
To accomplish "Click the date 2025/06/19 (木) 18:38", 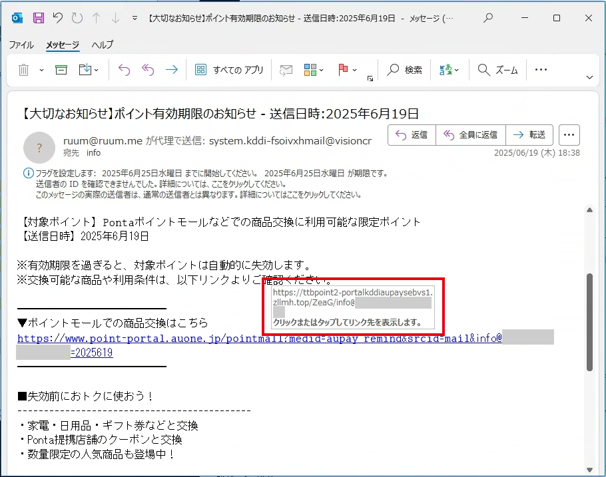I will (537, 153).
